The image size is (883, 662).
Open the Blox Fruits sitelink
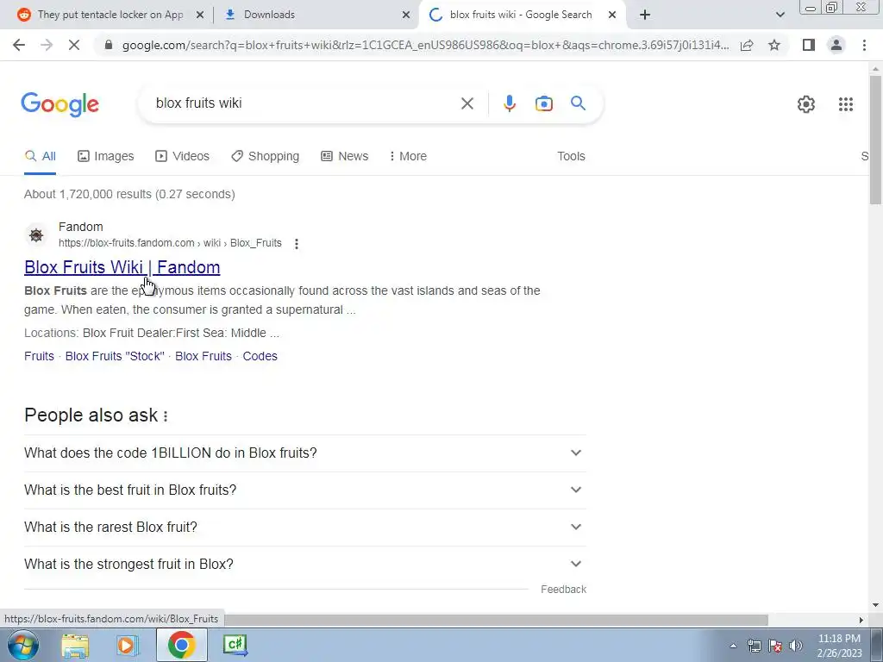(204, 356)
